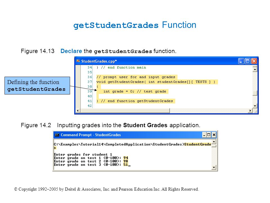Click scroll-left arrow in code editor
270x203 pixels.
click(x=78, y=111)
